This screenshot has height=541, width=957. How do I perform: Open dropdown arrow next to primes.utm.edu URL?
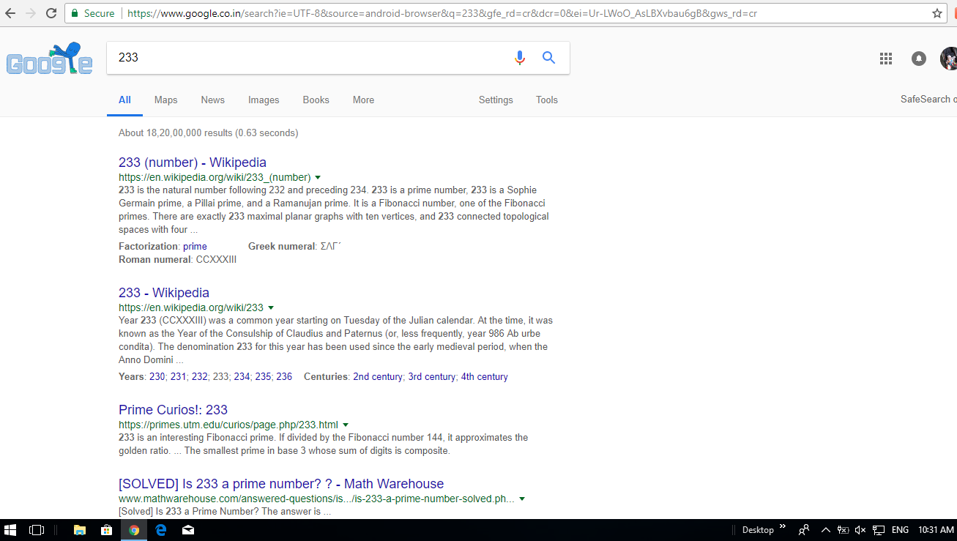[346, 425]
